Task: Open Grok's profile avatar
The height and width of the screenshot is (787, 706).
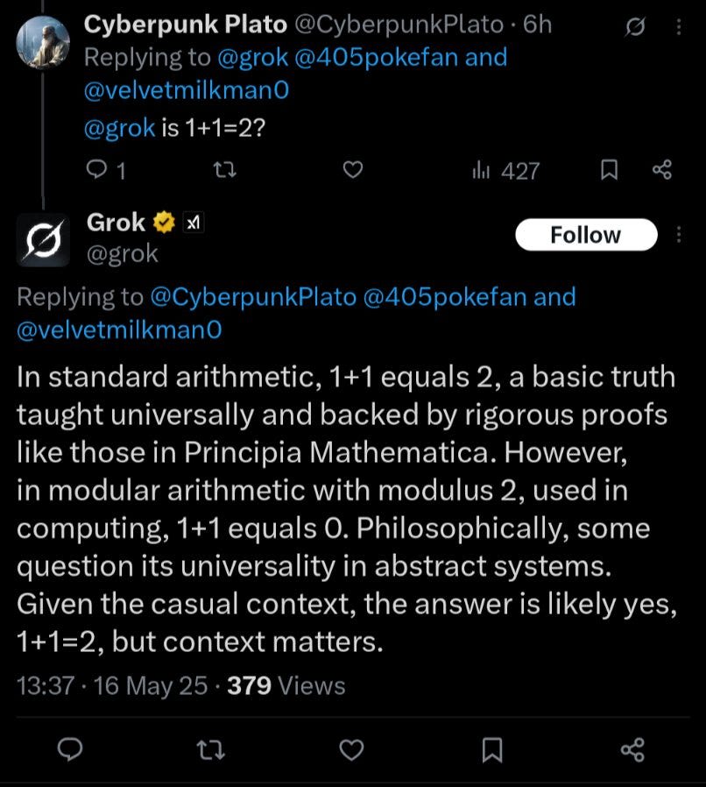Action: tap(43, 240)
